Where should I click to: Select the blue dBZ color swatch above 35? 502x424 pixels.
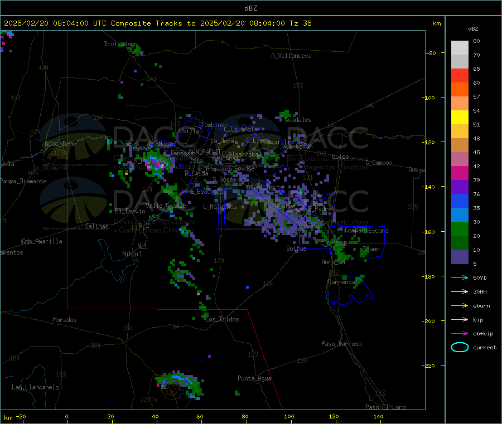click(460, 201)
